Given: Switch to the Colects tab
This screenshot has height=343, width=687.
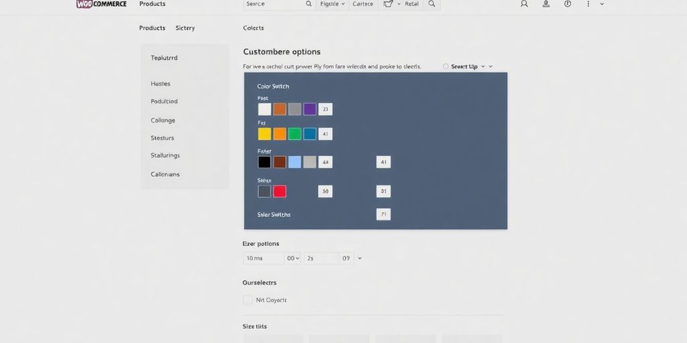Looking at the screenshot, I should 253,28.
